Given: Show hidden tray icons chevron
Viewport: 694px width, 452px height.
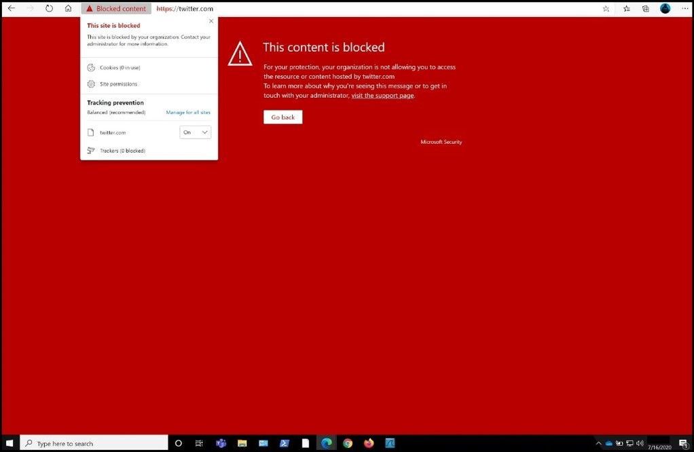Looking at the screenshot, I should [598, 443].
